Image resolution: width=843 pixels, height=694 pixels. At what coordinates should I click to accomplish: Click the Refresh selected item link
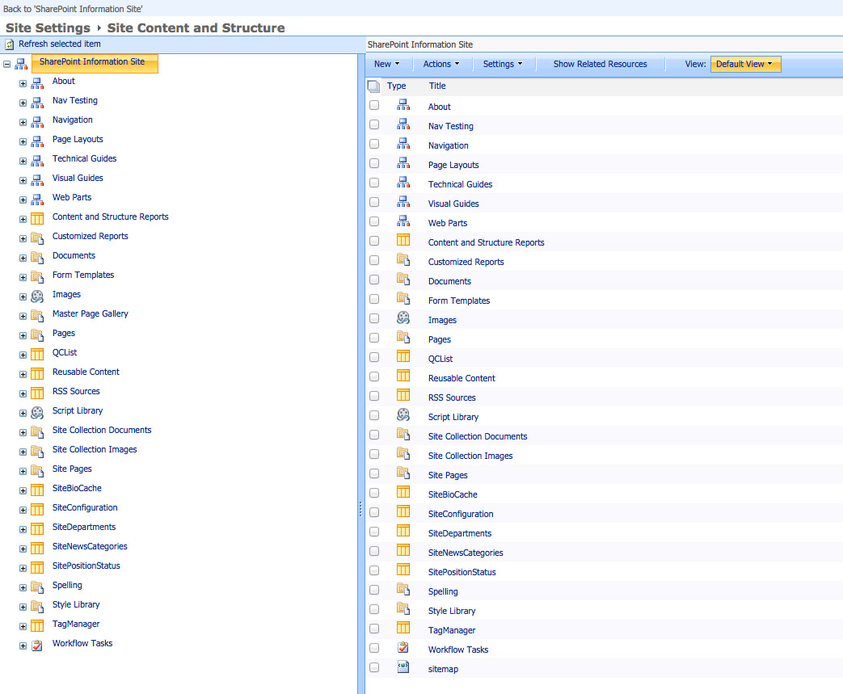[59, 44]
